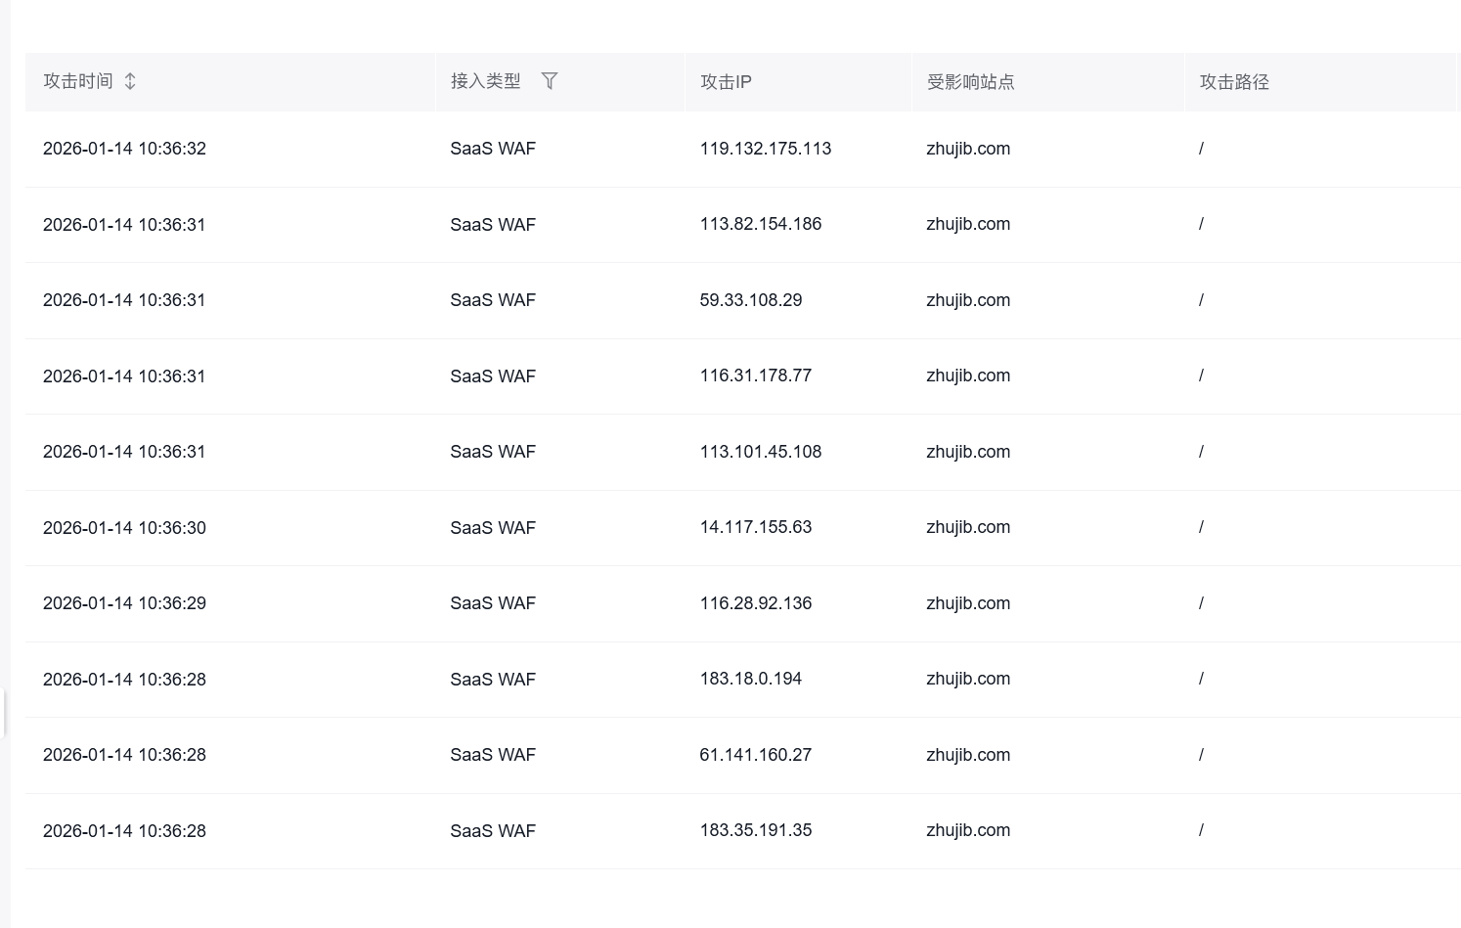The width and height of the screenshot is (1461, 928).
Task: Click the attack path / in last row
Action: (1200, 830)
